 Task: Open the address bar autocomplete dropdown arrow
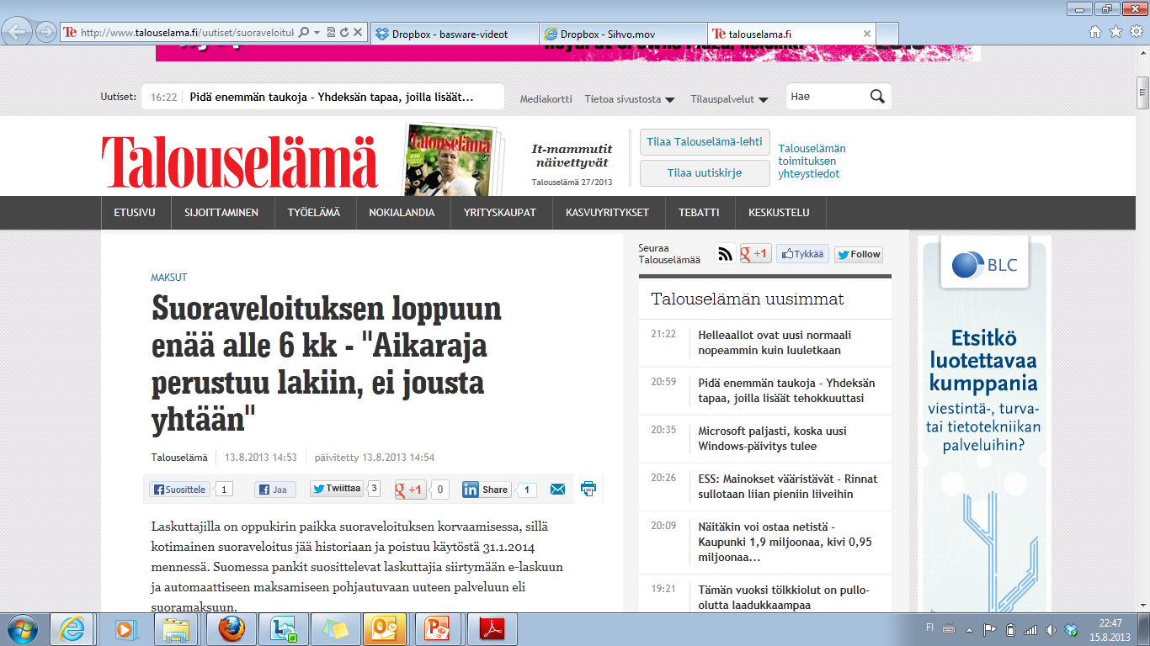(317, 33)
